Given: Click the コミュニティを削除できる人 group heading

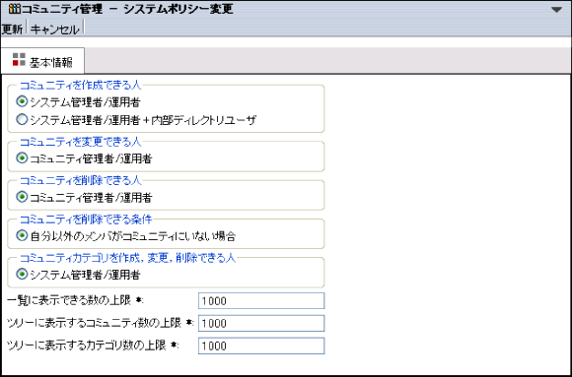Looking at the screenshot, I should (x=80, y=181).
